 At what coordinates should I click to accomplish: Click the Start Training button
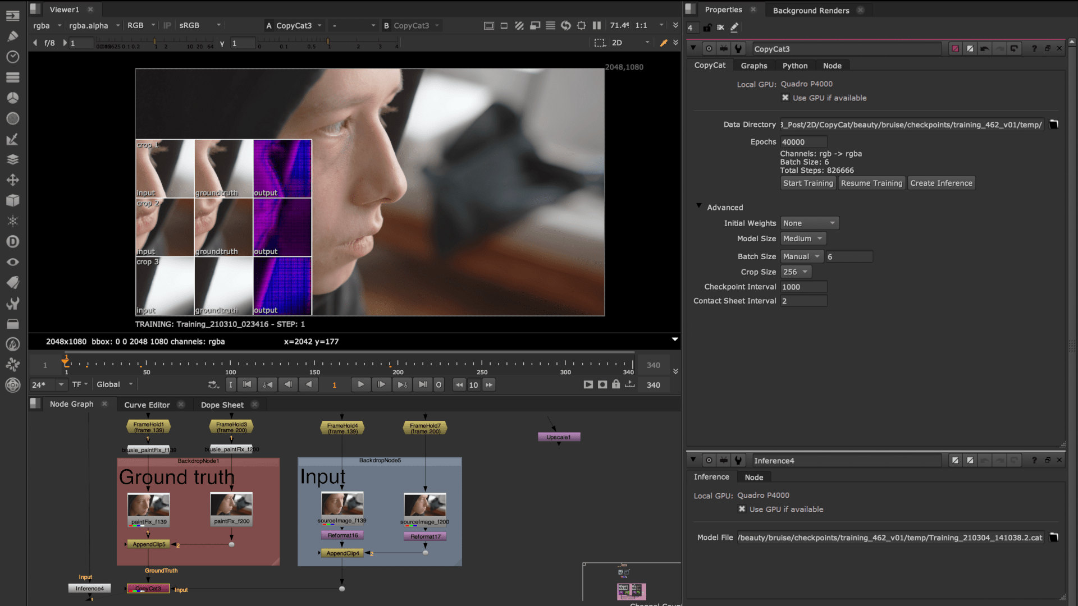[806, 182]
